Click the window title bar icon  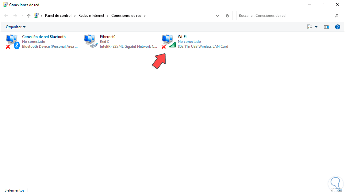[5, 5]
